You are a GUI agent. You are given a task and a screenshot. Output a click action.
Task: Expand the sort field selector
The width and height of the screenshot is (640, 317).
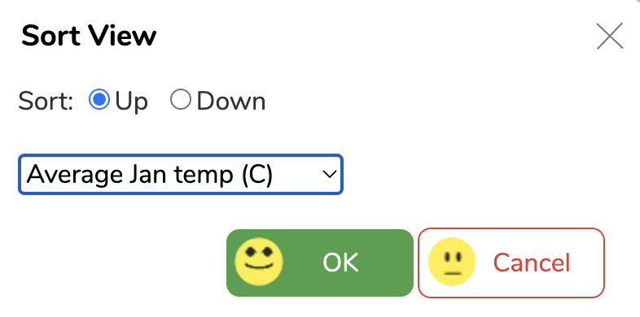(x=181, y=175)
